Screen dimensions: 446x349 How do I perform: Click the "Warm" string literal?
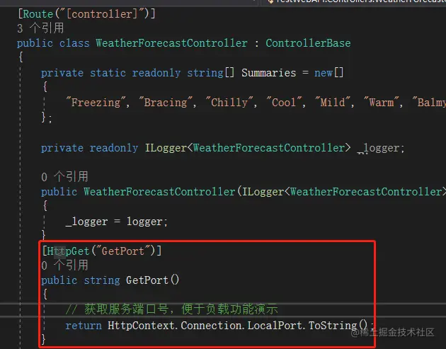pyautogui.click(x=382, y=103)
